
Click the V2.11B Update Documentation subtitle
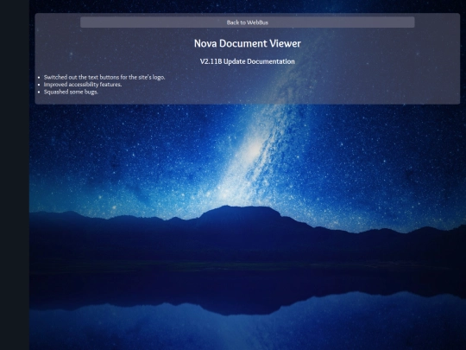[x=248, y=61]
